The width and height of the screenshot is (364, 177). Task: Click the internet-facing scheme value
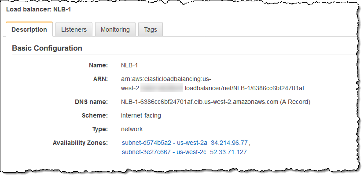141,115
